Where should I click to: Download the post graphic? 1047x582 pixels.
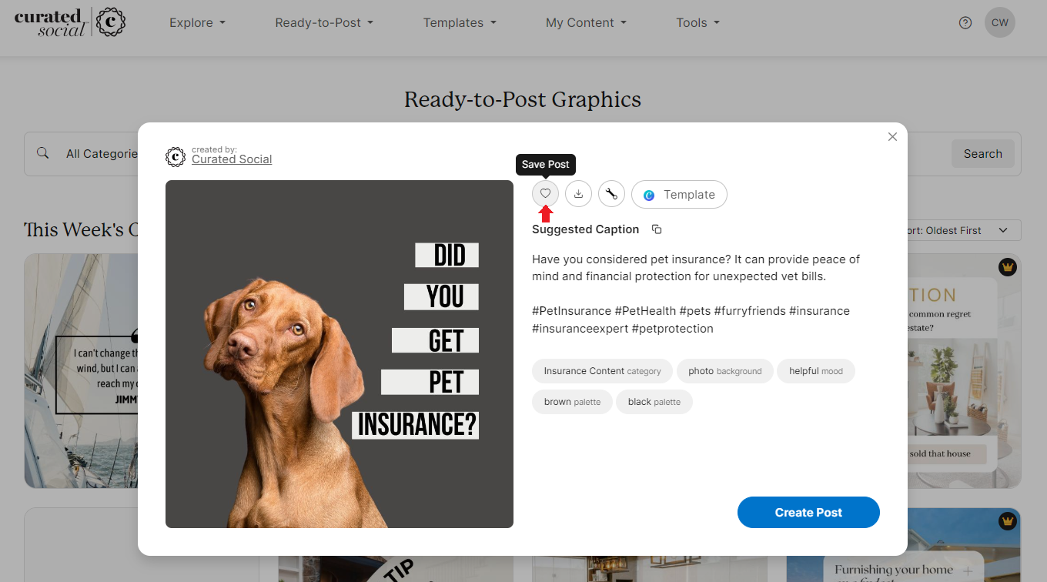(x=578, y=194)
